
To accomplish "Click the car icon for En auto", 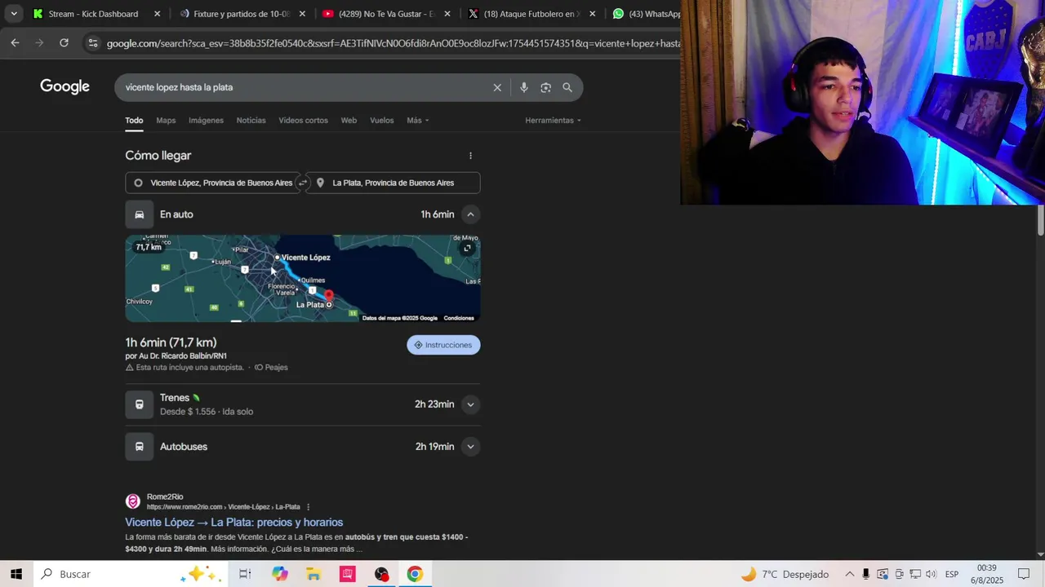I will coord(140,214).
